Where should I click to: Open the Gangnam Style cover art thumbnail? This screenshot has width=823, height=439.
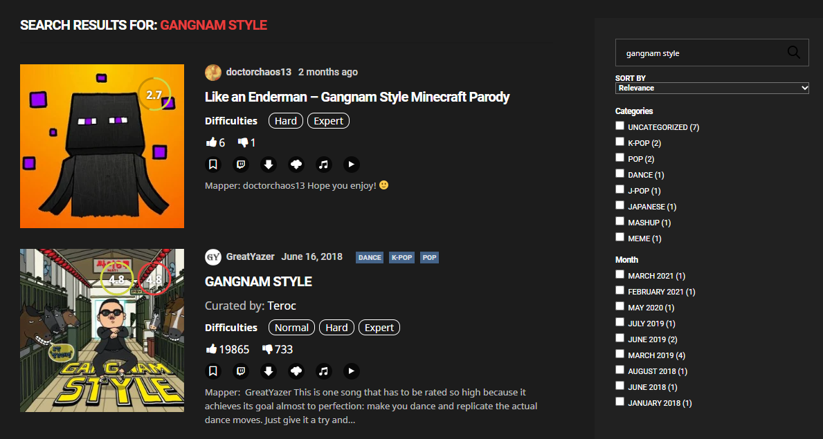(x=102, y=330)
